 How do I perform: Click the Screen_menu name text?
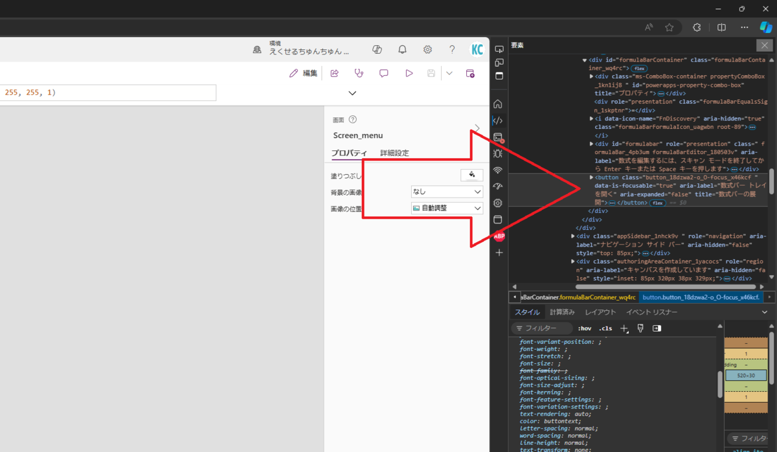[357, 135]
